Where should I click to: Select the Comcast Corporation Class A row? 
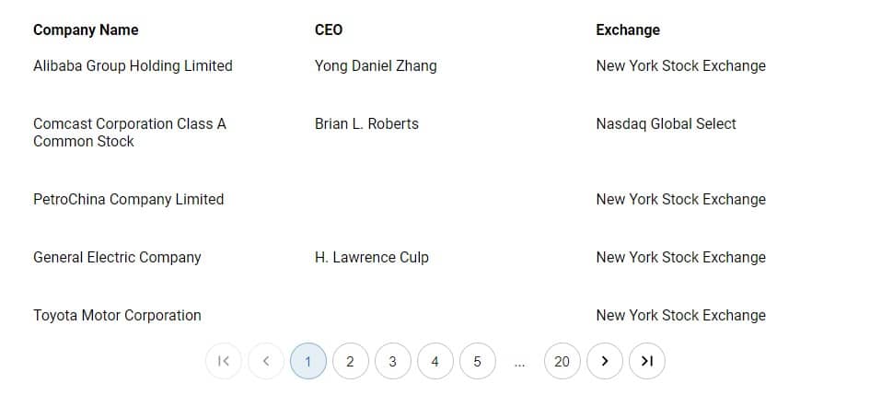(435, 133)
